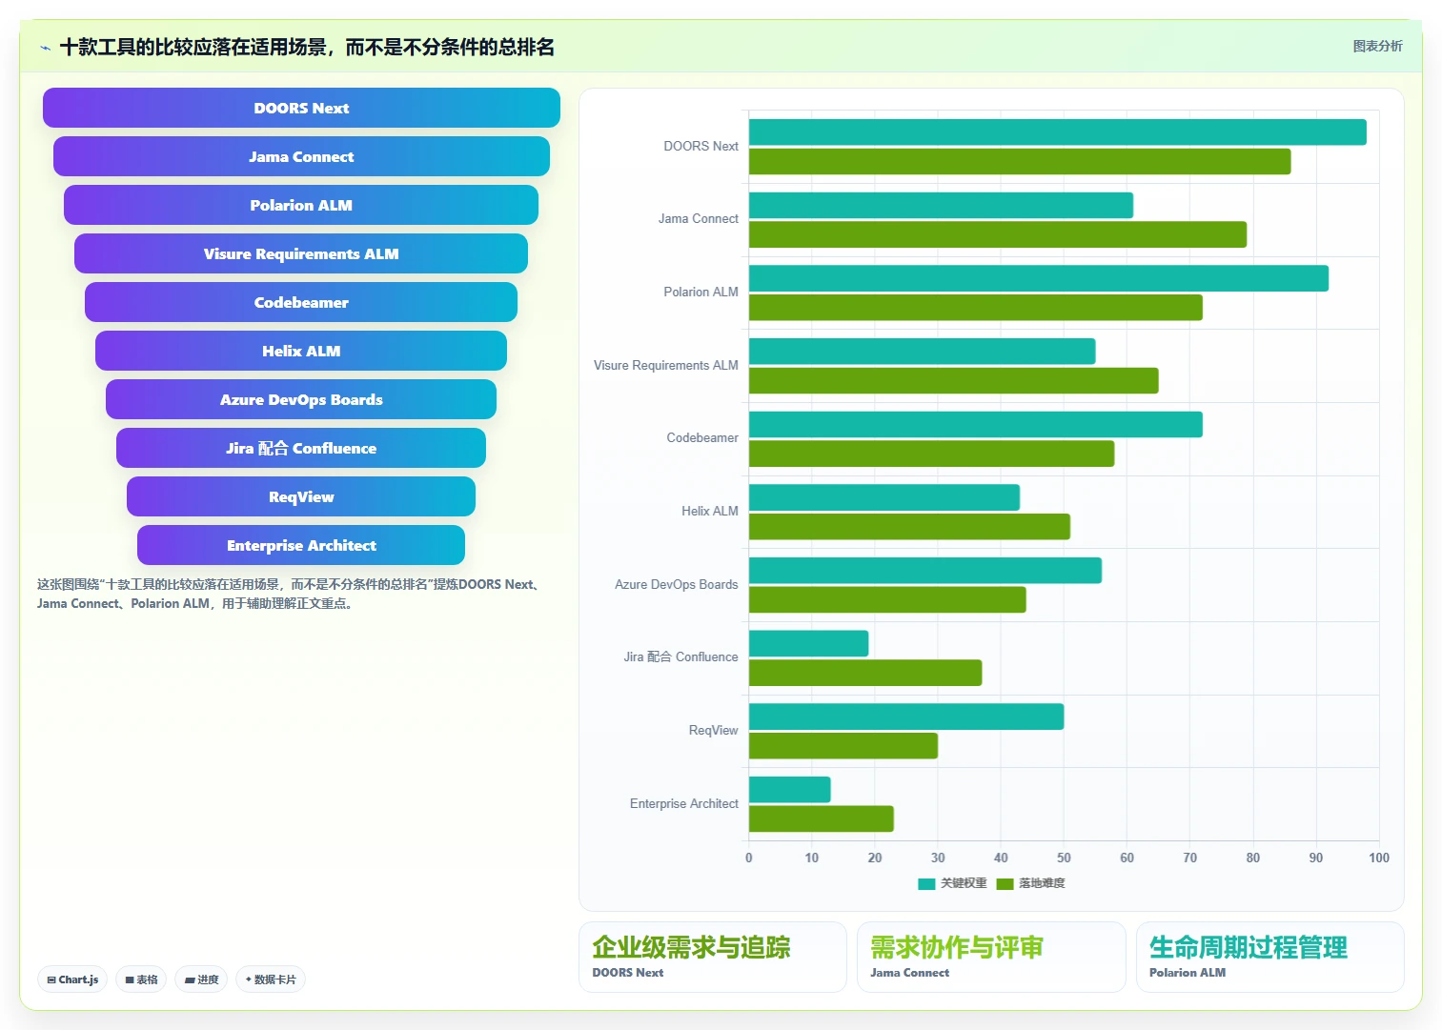Click the Codebeamer axis label in chart
1442x1030 pixels.
702,438
